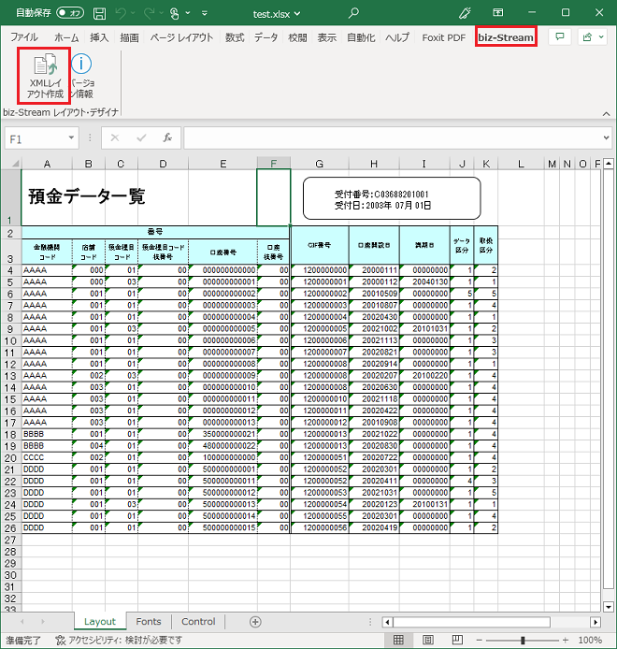617x649 pixels.
Task: Click the XML layout creation icon
Action: click(x=45, y=76)
